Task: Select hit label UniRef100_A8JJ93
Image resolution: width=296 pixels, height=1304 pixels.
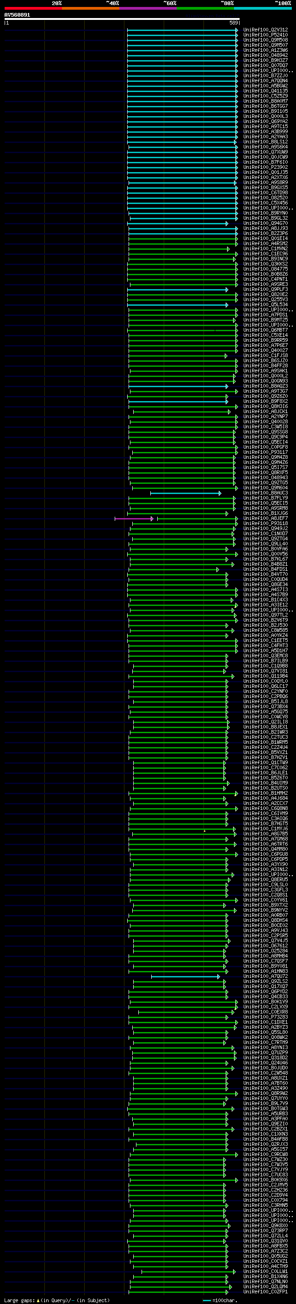Action: [x=265, y=229]
